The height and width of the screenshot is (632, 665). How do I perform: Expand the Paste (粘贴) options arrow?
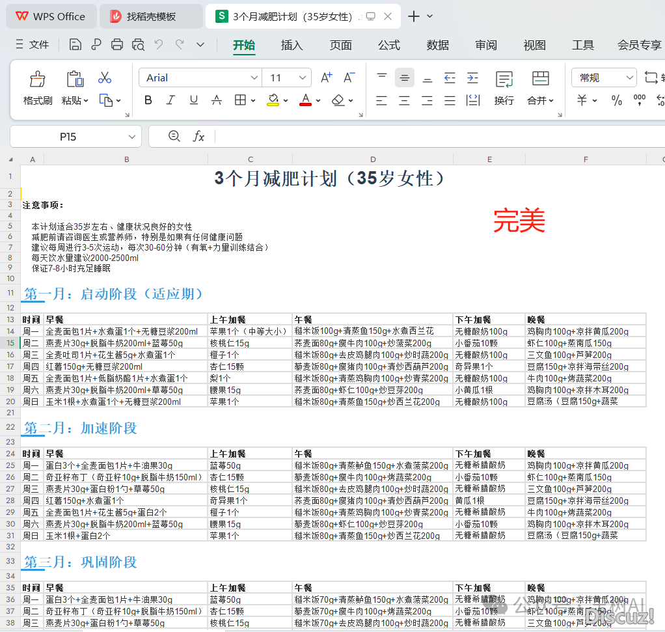point(86,100)
